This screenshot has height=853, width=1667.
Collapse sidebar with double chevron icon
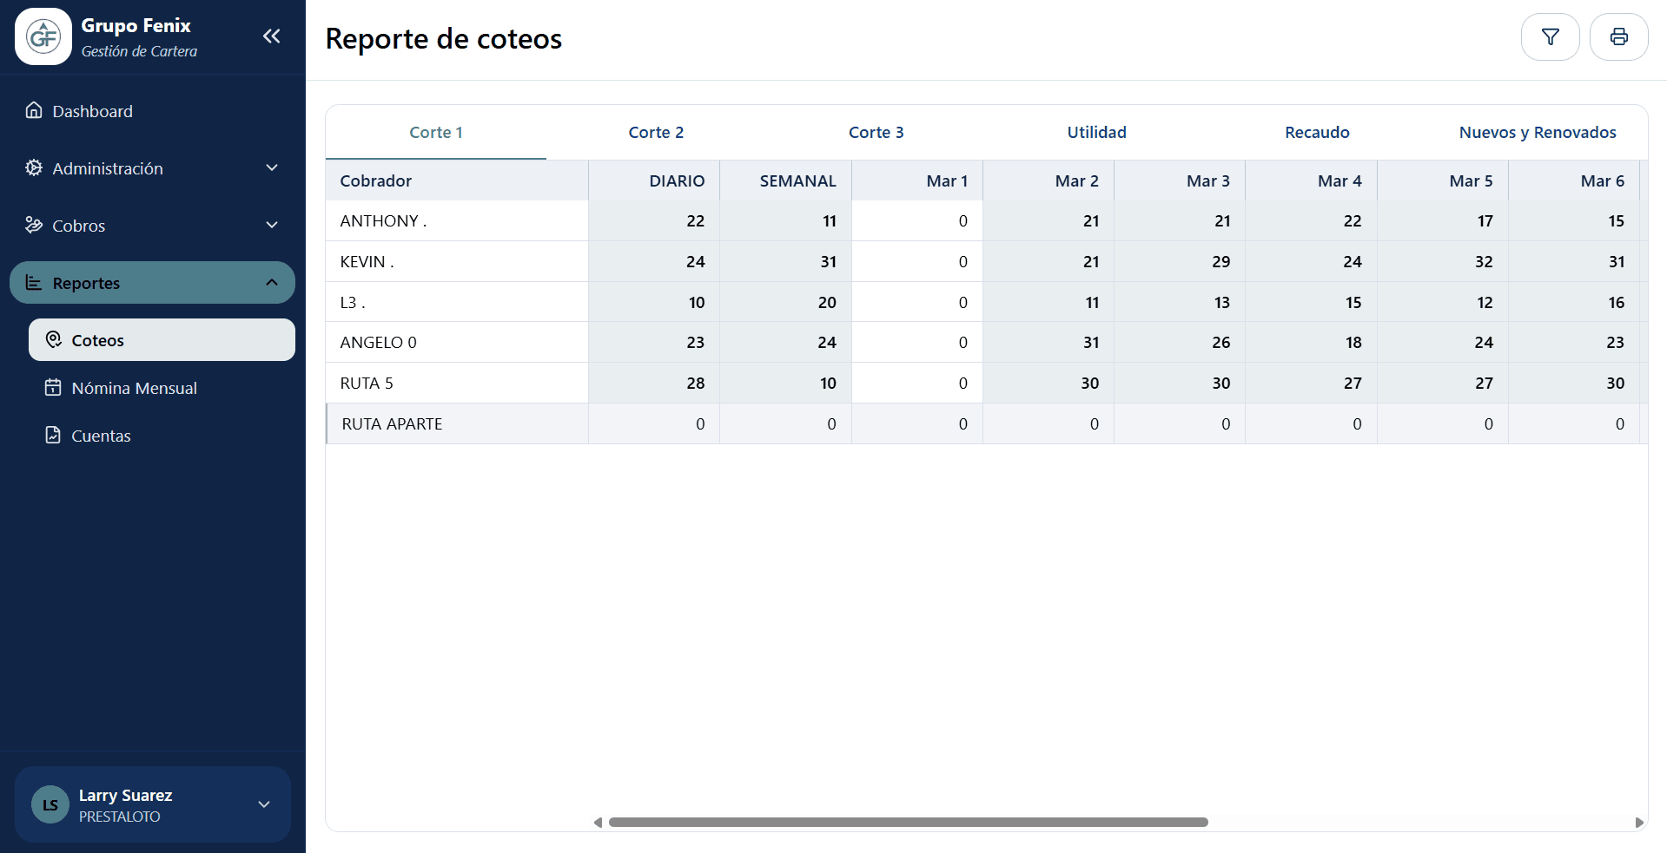[271, 36]
